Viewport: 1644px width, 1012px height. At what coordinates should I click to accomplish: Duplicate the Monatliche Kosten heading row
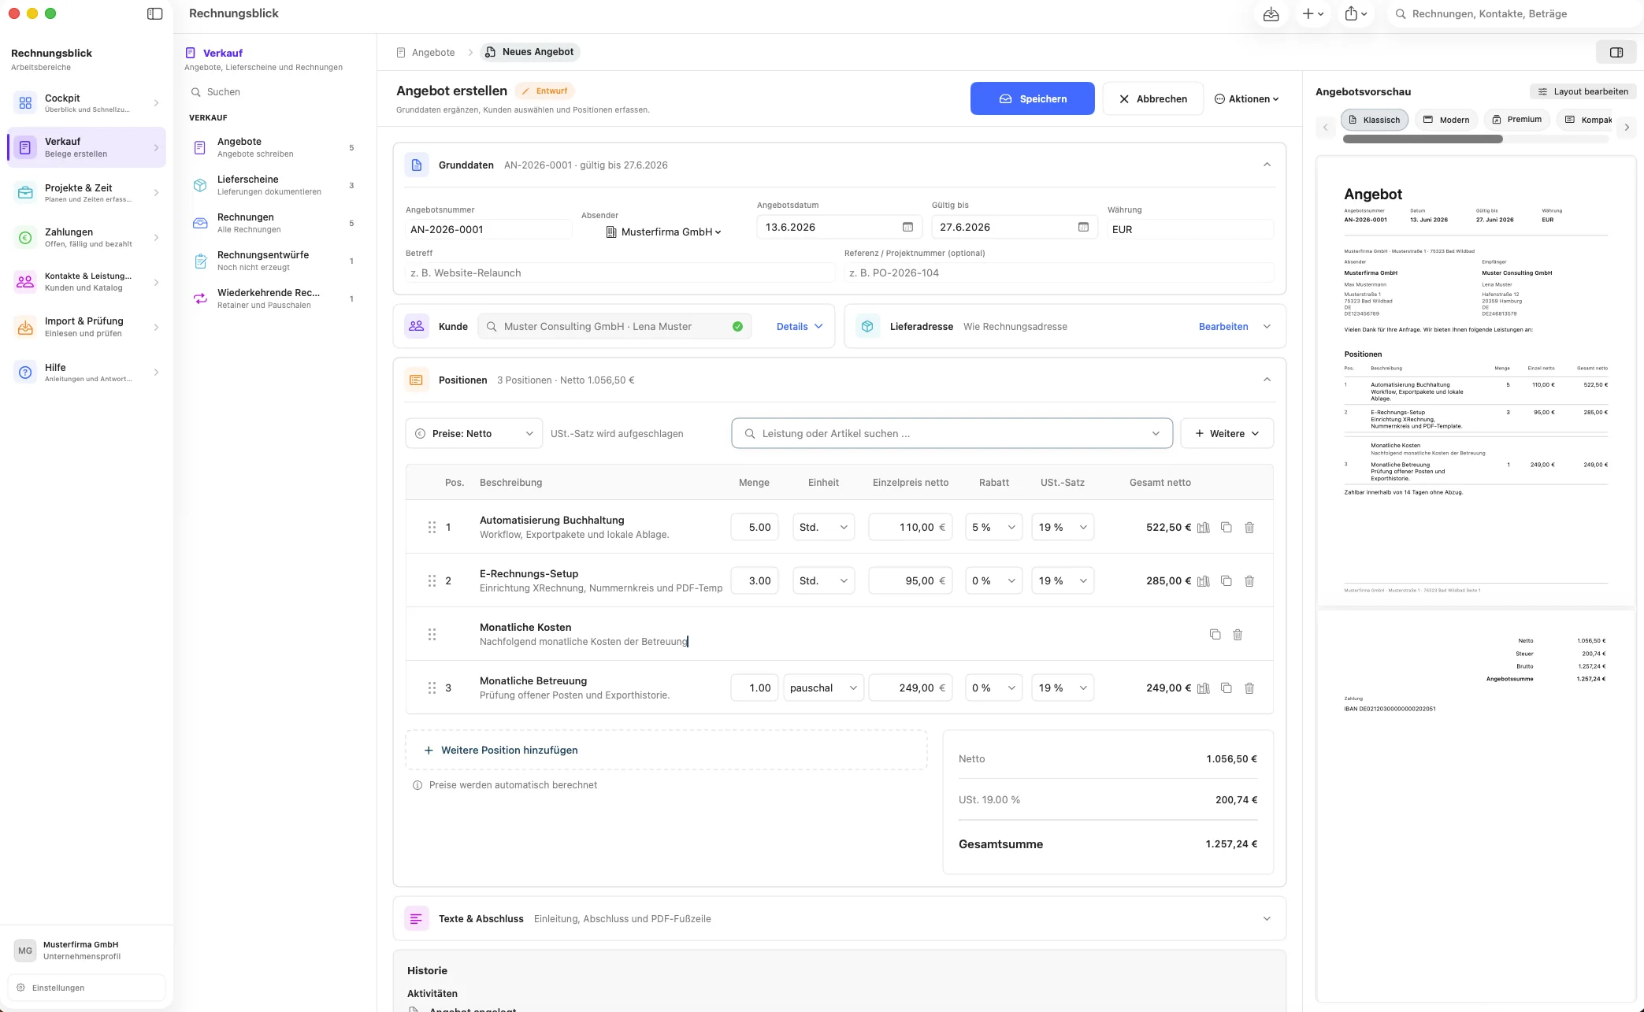[1215, 635]
